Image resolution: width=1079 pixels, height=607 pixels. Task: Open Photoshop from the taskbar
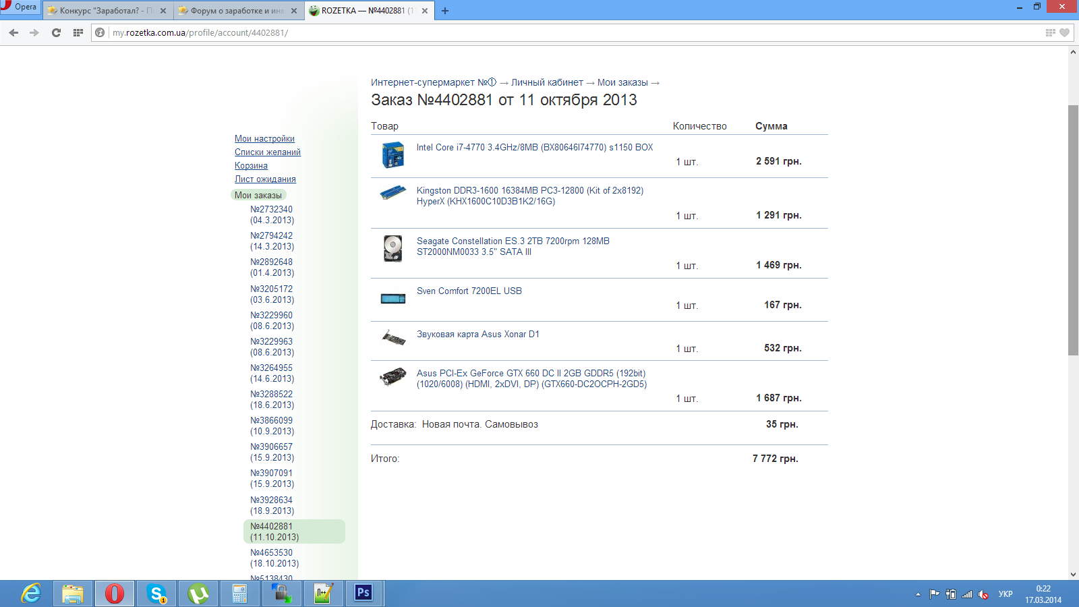click(363, 594)
